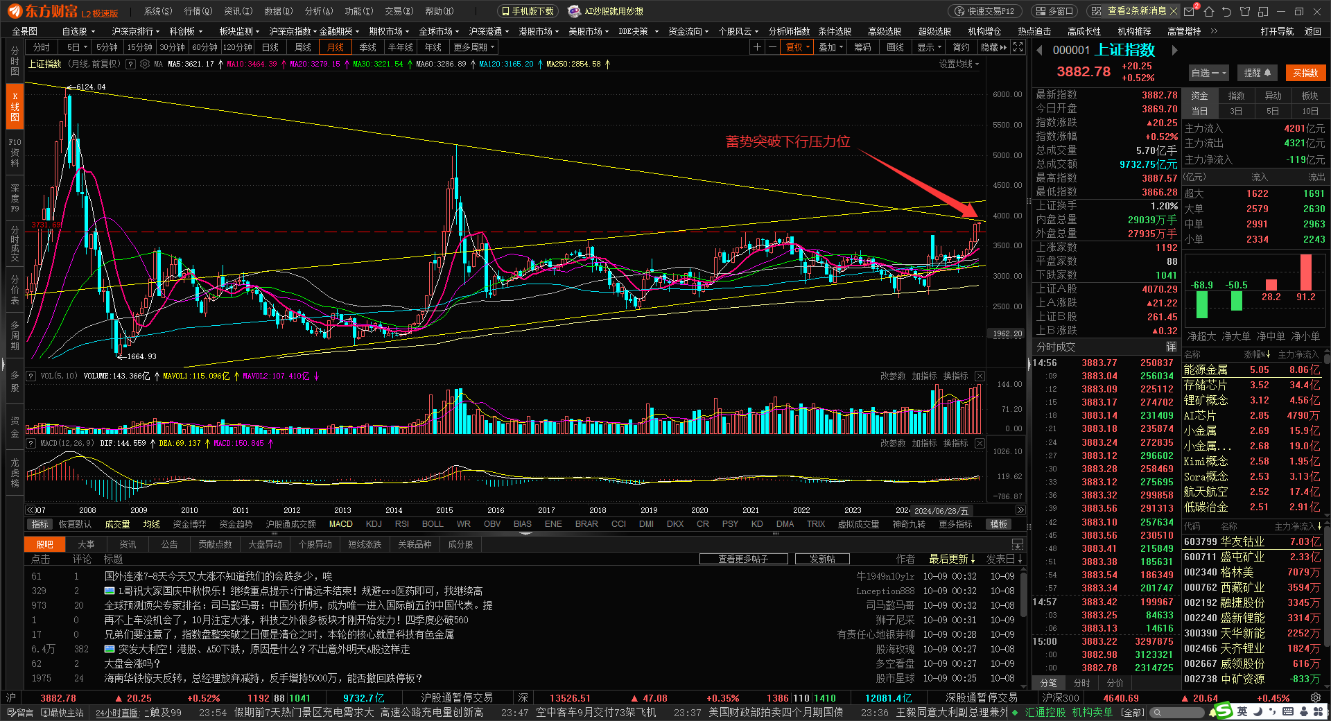The image size is (1331, 721).
Task: Click the 快速交易F12 button
Action: click(x=984, y=11)
